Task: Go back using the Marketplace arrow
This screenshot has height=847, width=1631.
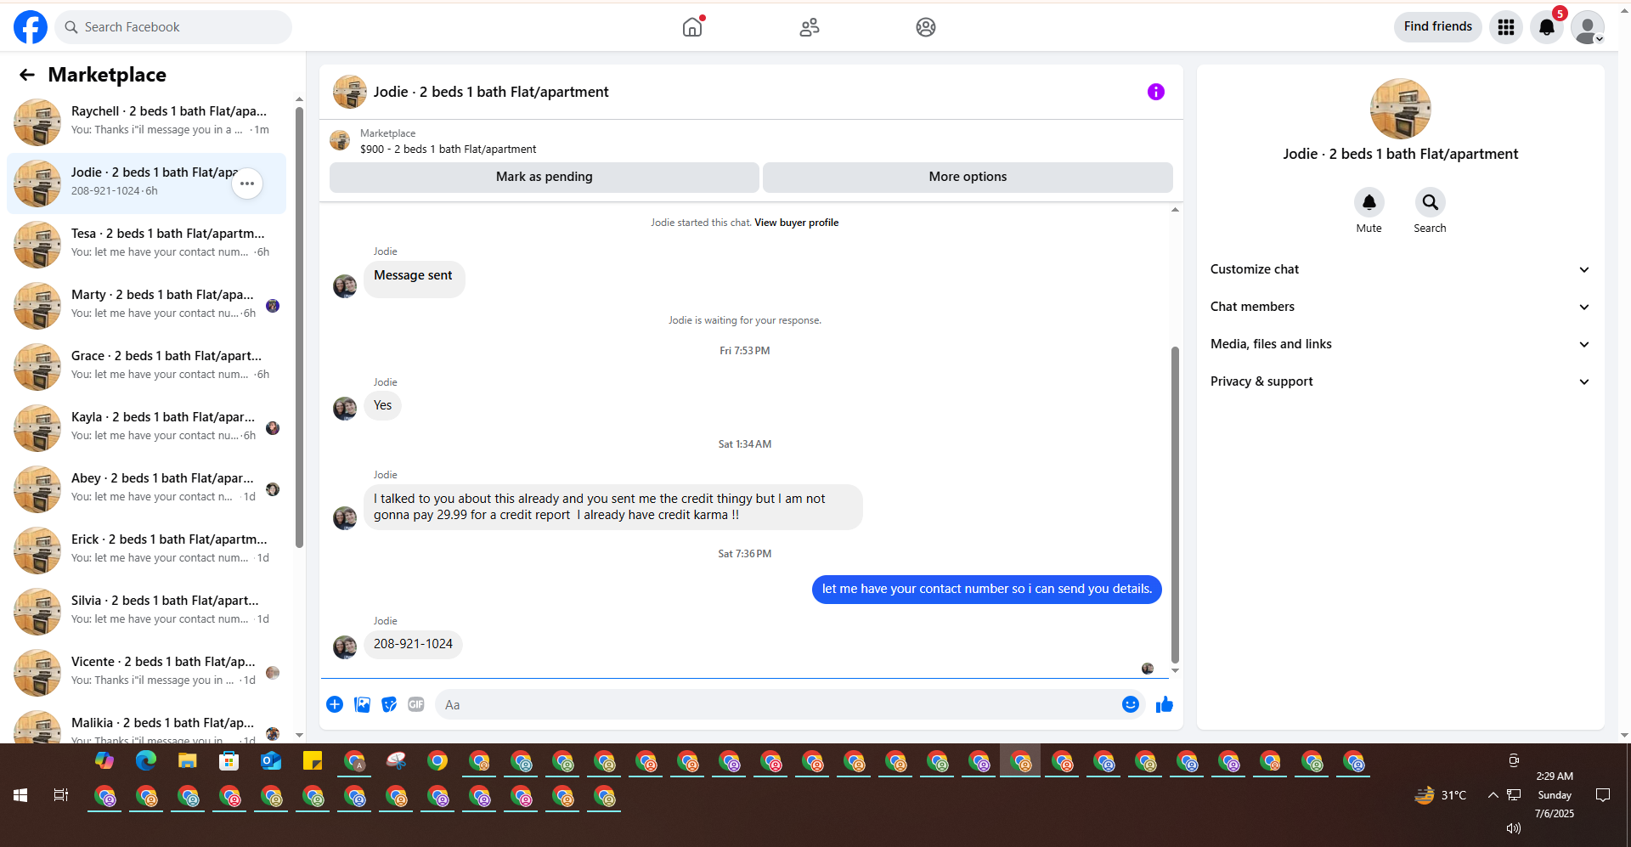Action: 27,75
